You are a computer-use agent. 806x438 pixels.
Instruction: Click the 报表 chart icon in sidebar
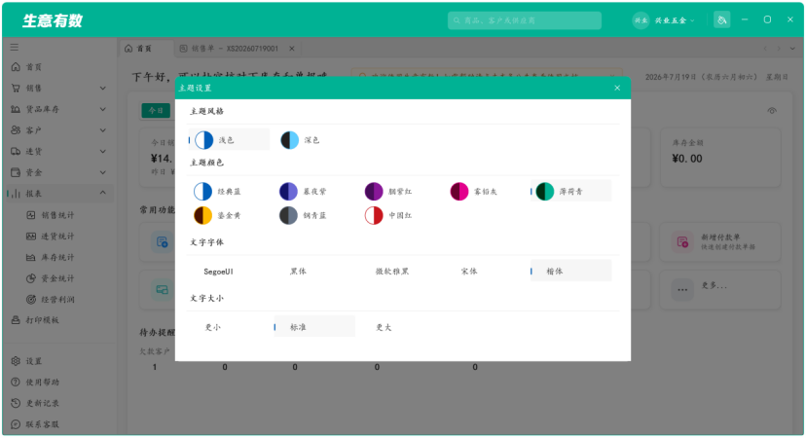[16, 194]
